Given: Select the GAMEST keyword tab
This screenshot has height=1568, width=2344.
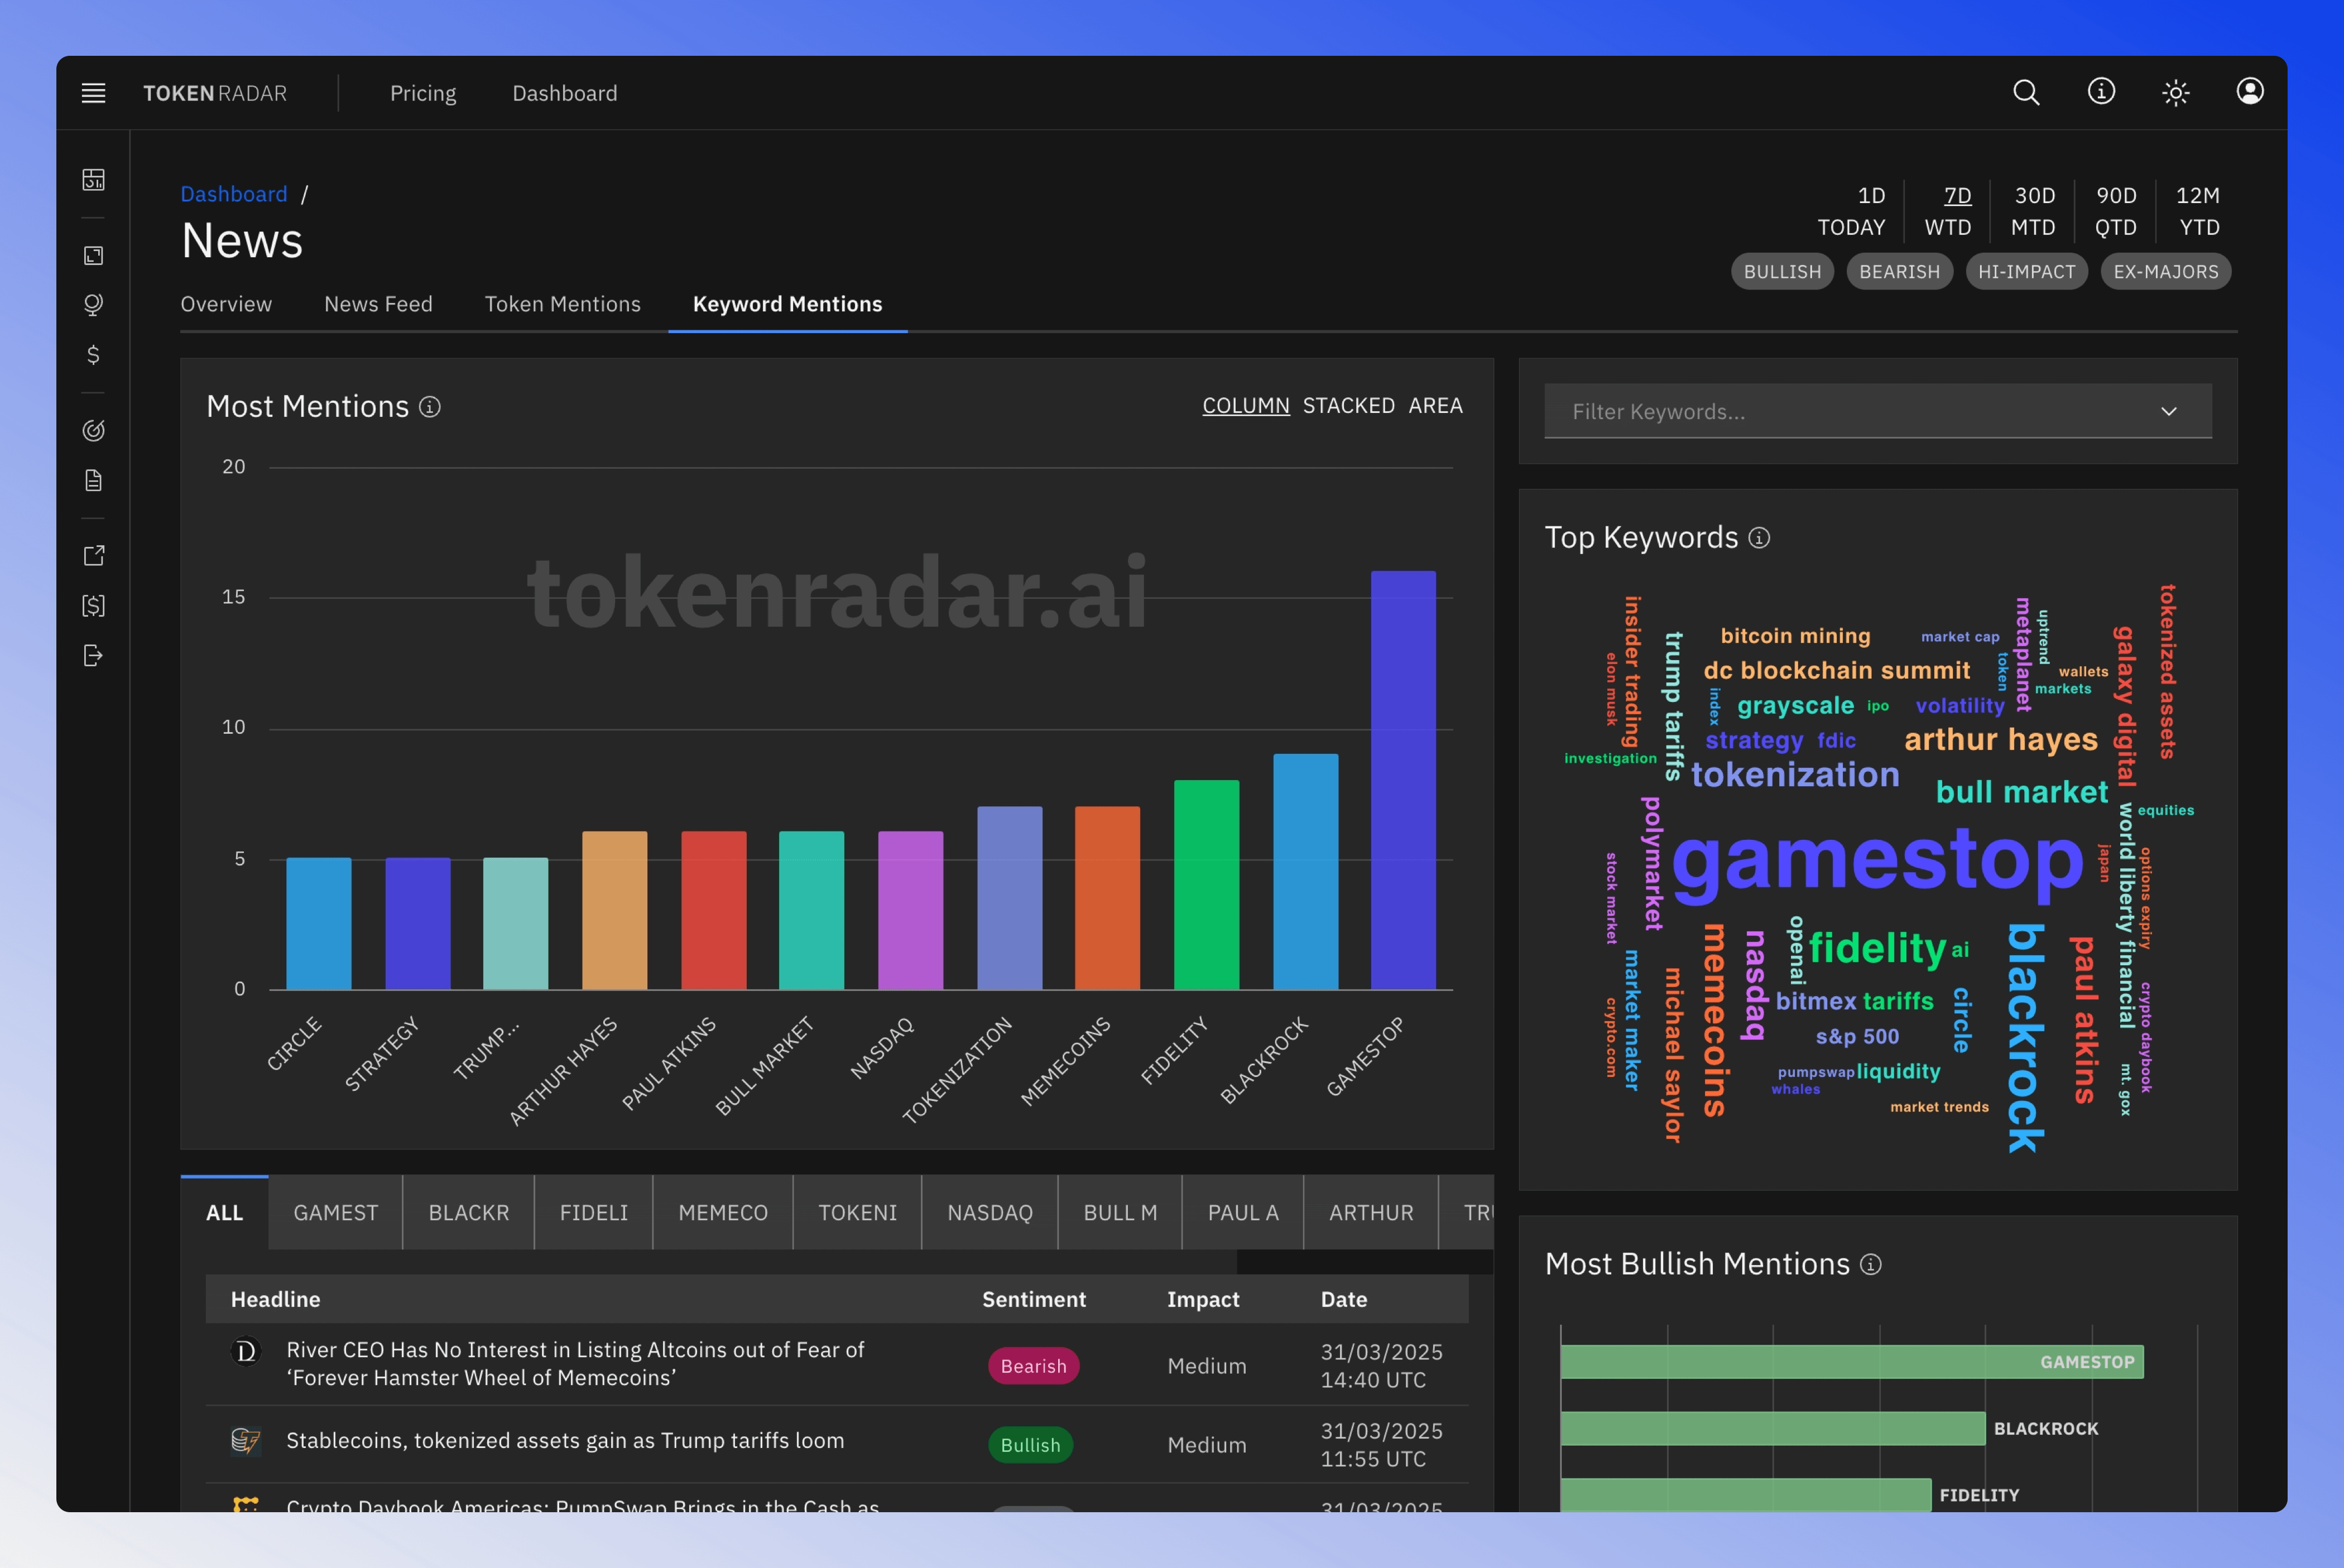Looking at the screenshot, I should pyautogui.click(x=336, y=1213).
